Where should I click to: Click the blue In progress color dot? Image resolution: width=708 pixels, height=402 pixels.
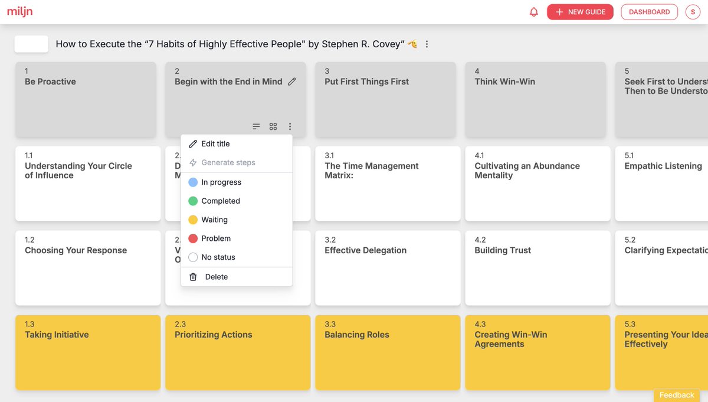[193, 182]
